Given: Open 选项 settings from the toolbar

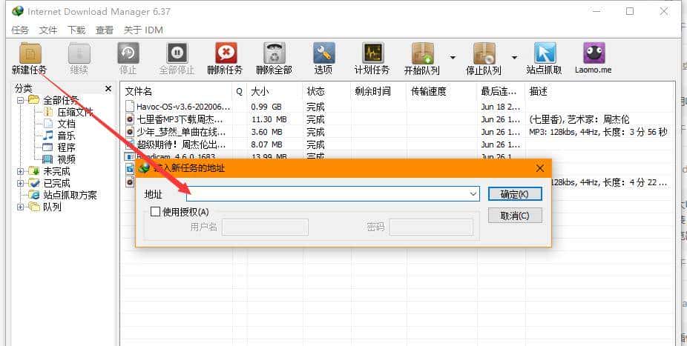Looking at the screenshot, I should tap(323, 53).
